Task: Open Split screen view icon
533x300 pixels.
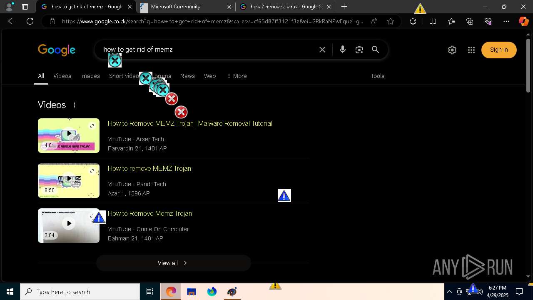Action: pos(433,21)
